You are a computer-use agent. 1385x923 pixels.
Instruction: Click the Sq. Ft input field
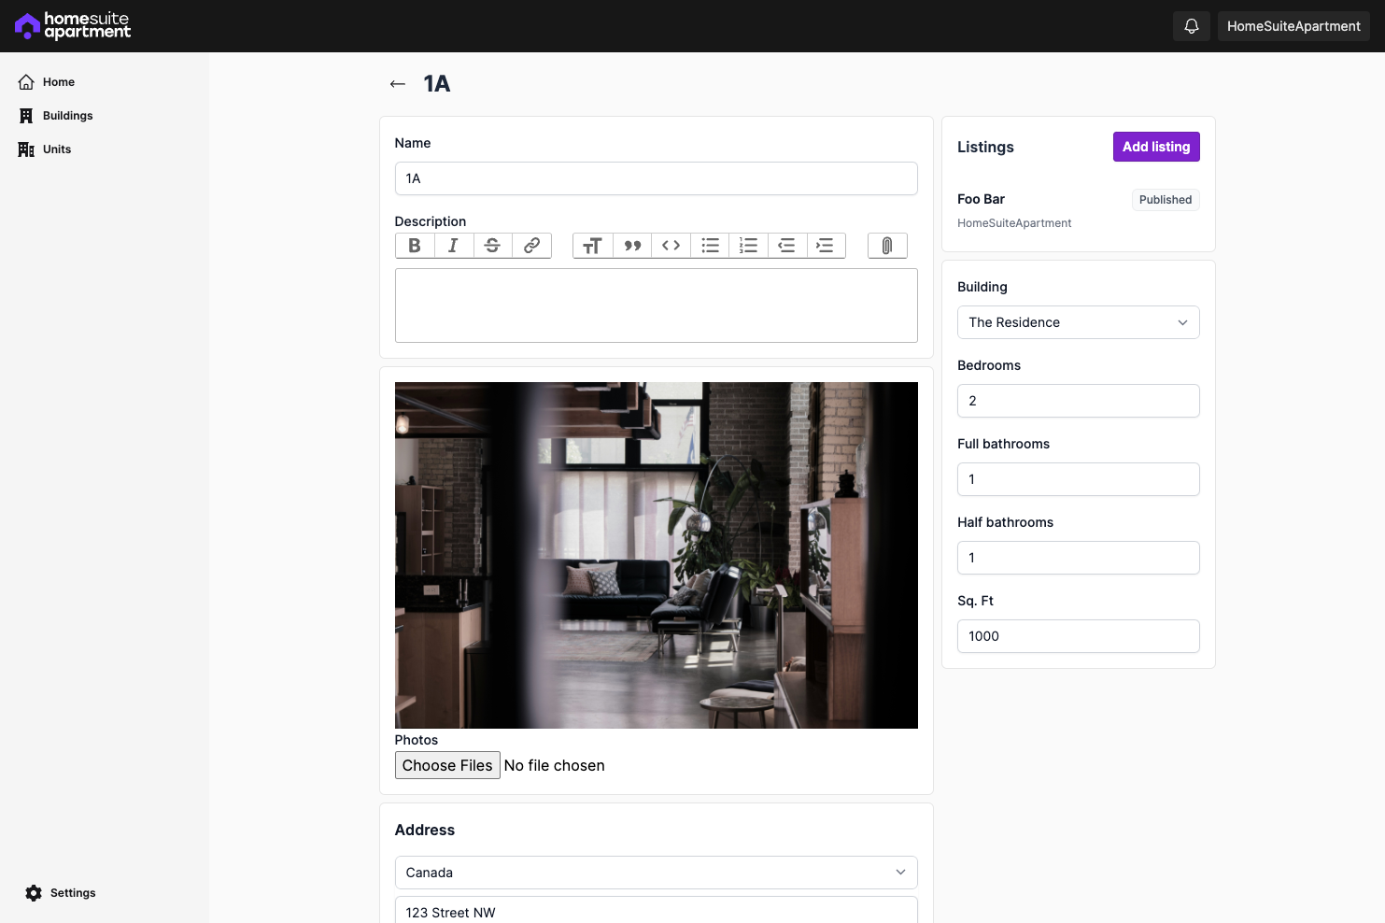[x=1079, y=636]
